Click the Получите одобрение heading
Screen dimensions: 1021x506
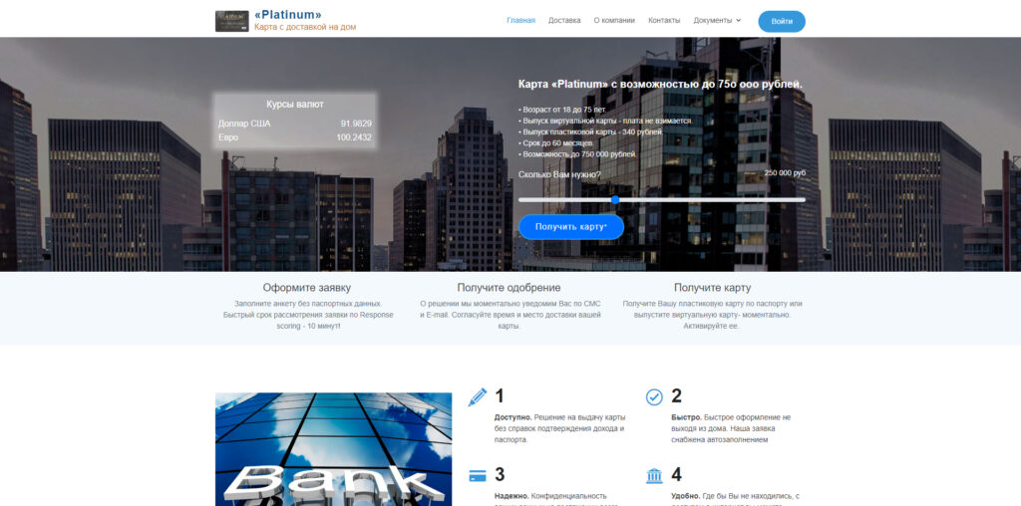(x=509, y=288)
